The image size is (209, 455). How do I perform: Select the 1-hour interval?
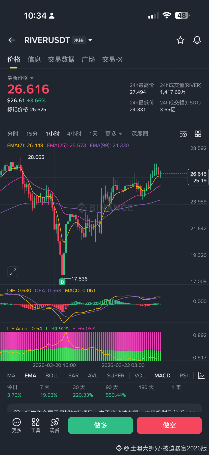click(x=53, y=134)
